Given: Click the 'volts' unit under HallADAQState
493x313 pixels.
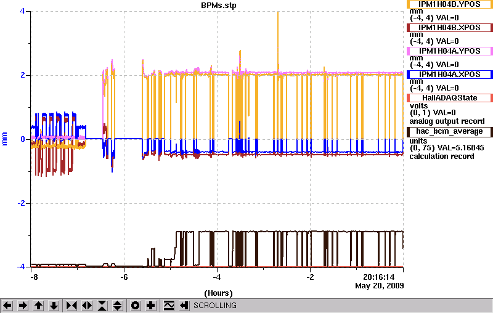Looking at the screenshot, I should 418,106.
